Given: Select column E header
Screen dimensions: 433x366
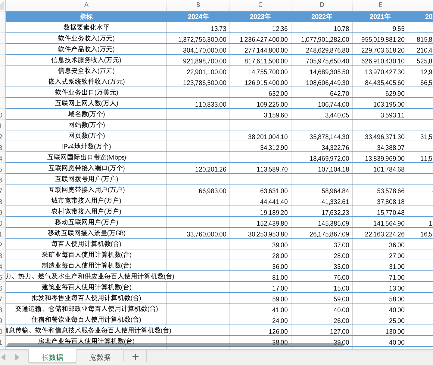Looking at the screenshot, I should point(380,5).
